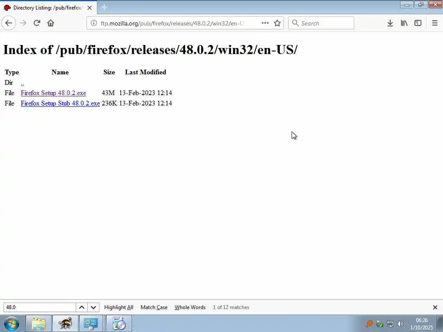Click the find bar text field
The image size is (443, 332).
[39, 307]
